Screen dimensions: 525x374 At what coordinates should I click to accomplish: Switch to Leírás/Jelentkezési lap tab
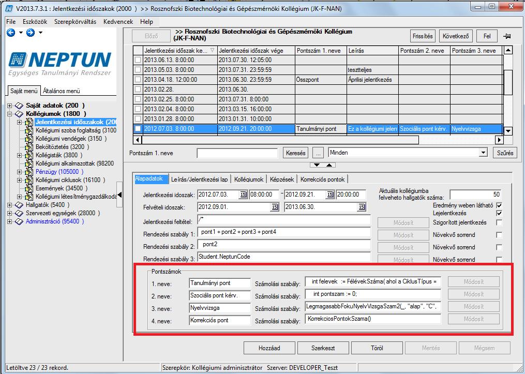point(199,179)
